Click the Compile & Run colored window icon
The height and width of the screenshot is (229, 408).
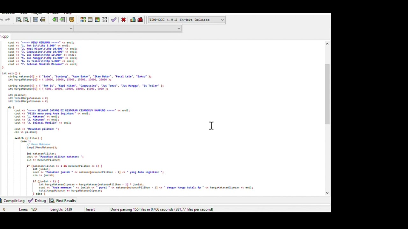pyautogui.click(x=97, y=20)
